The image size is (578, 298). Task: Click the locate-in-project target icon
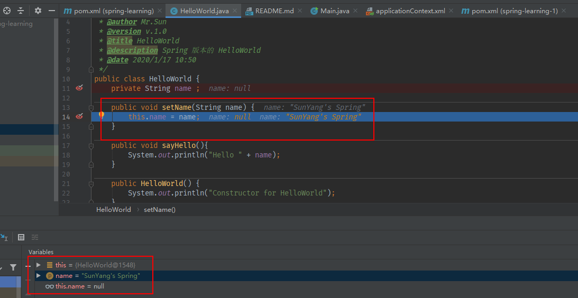tap(7, 11)
